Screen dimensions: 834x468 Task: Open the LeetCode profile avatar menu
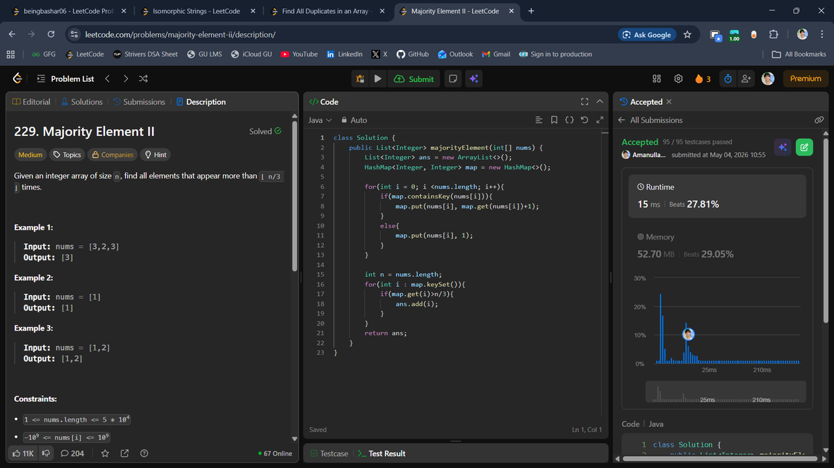(768, 78)
